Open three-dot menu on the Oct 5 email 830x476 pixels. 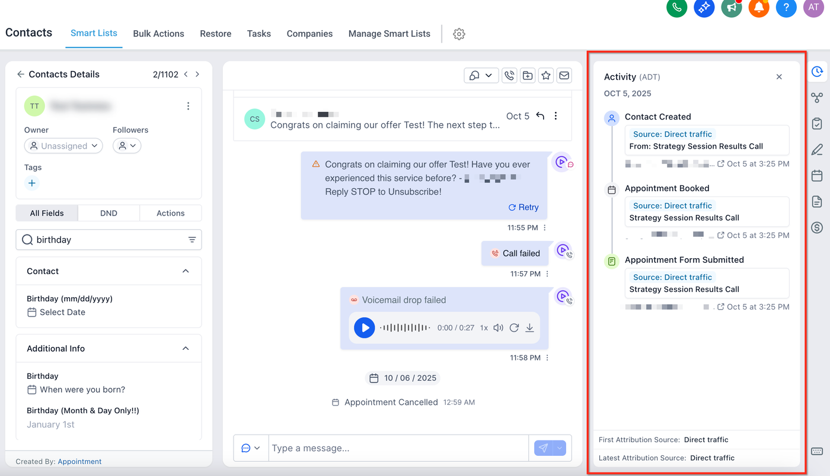[556, 116]
